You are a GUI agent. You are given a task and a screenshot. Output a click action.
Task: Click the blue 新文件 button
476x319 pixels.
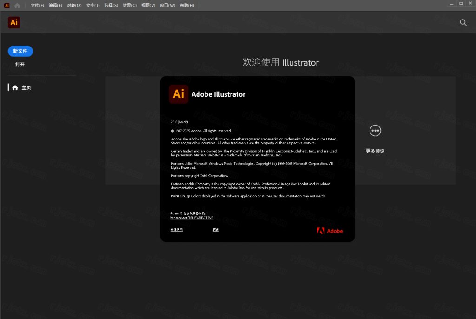pos(20,51)
